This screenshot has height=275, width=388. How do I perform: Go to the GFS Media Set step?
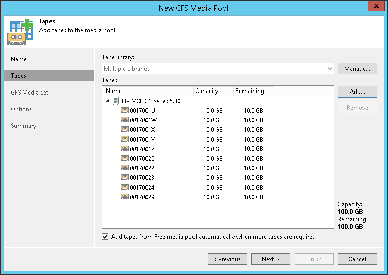click(30, 93)
